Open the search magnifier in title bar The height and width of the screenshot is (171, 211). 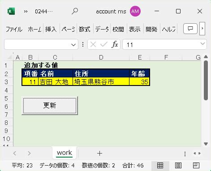[75, 11]
